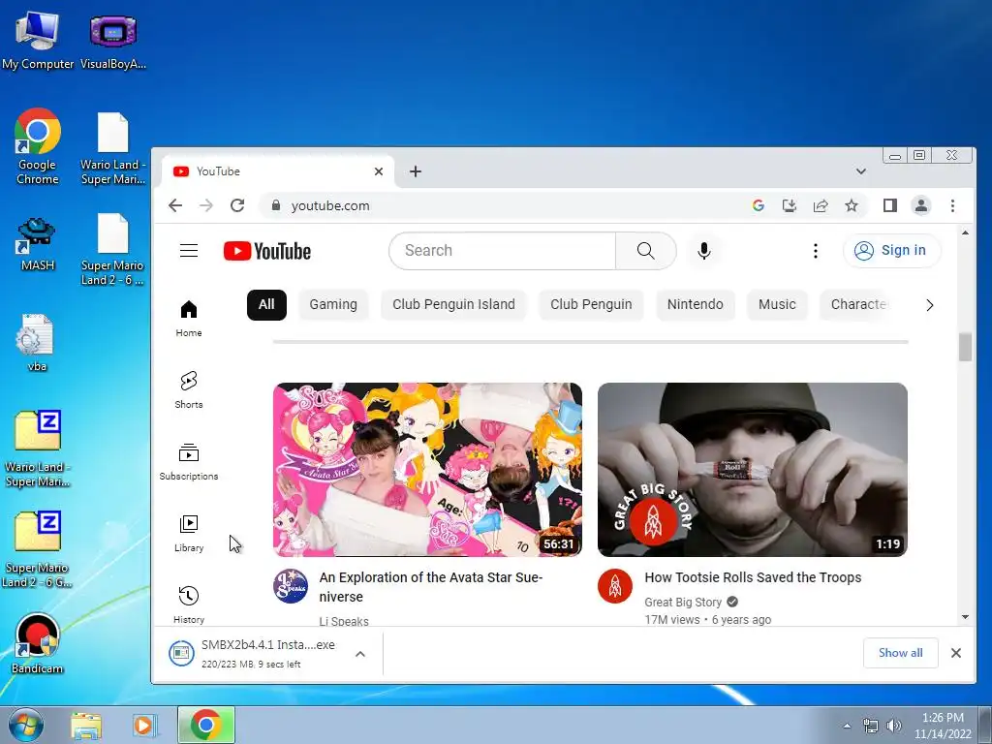
Task: Open a new tab with the plus
Action: click(x=415, y=171)
